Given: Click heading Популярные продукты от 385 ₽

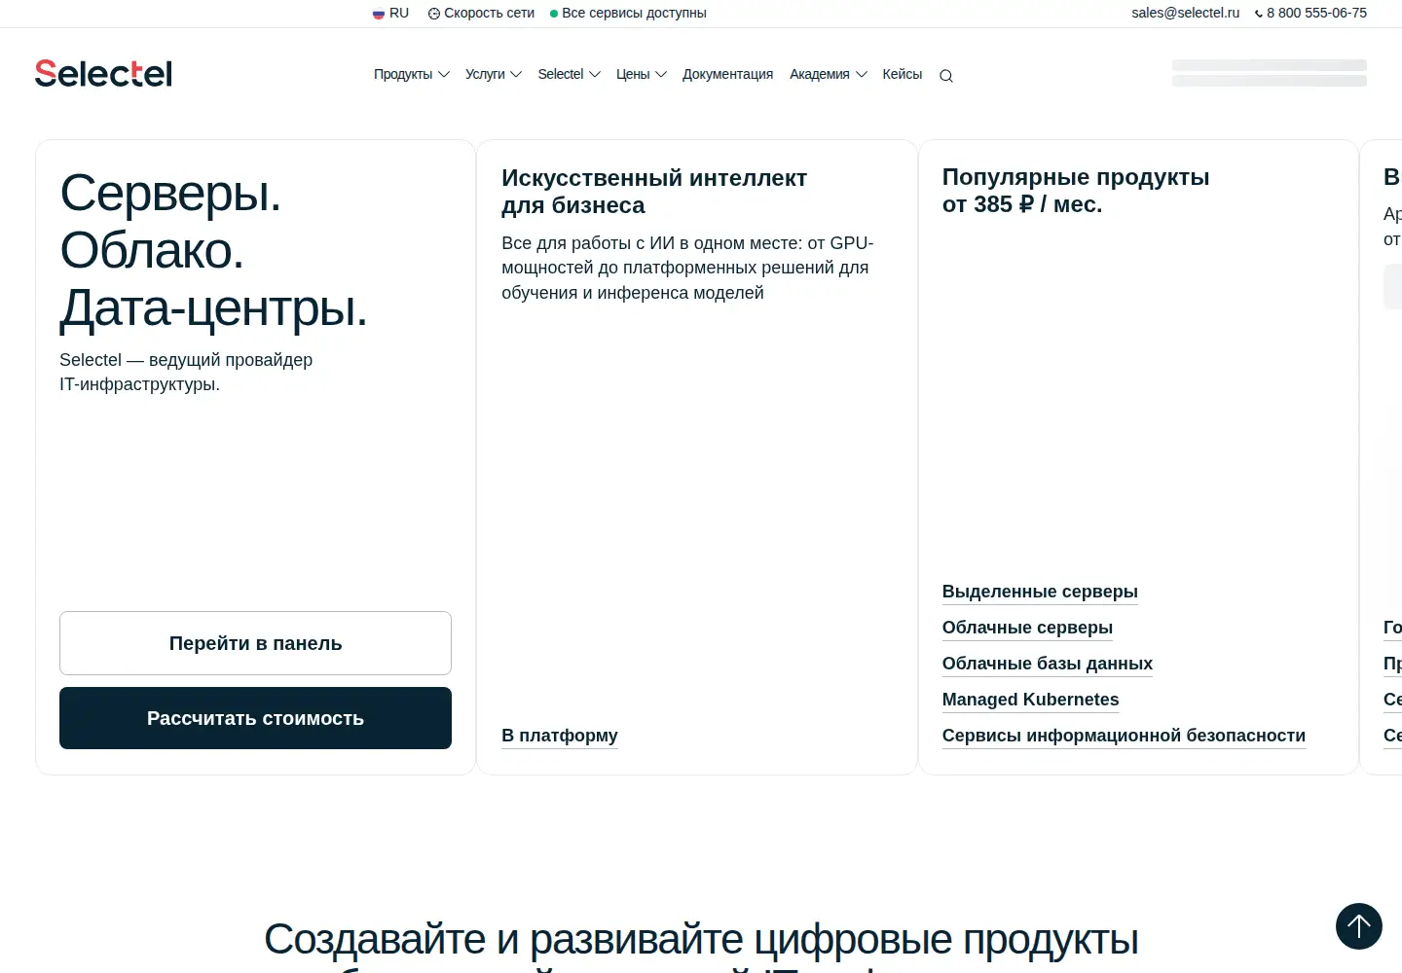Looking at the screenshot, I should point(1076,191).
